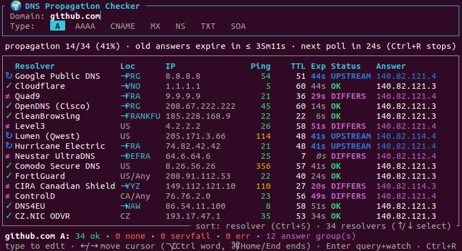Click the checkmark icon beside Cloudflare
462x251 pixels.
pyautogui.click(x=9, y=86)
